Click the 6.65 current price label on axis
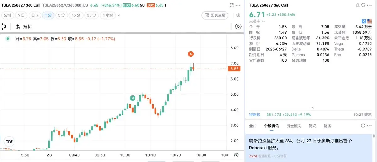Image resolution: width=377 pixels, height=162 pixels. click(234, 69)
